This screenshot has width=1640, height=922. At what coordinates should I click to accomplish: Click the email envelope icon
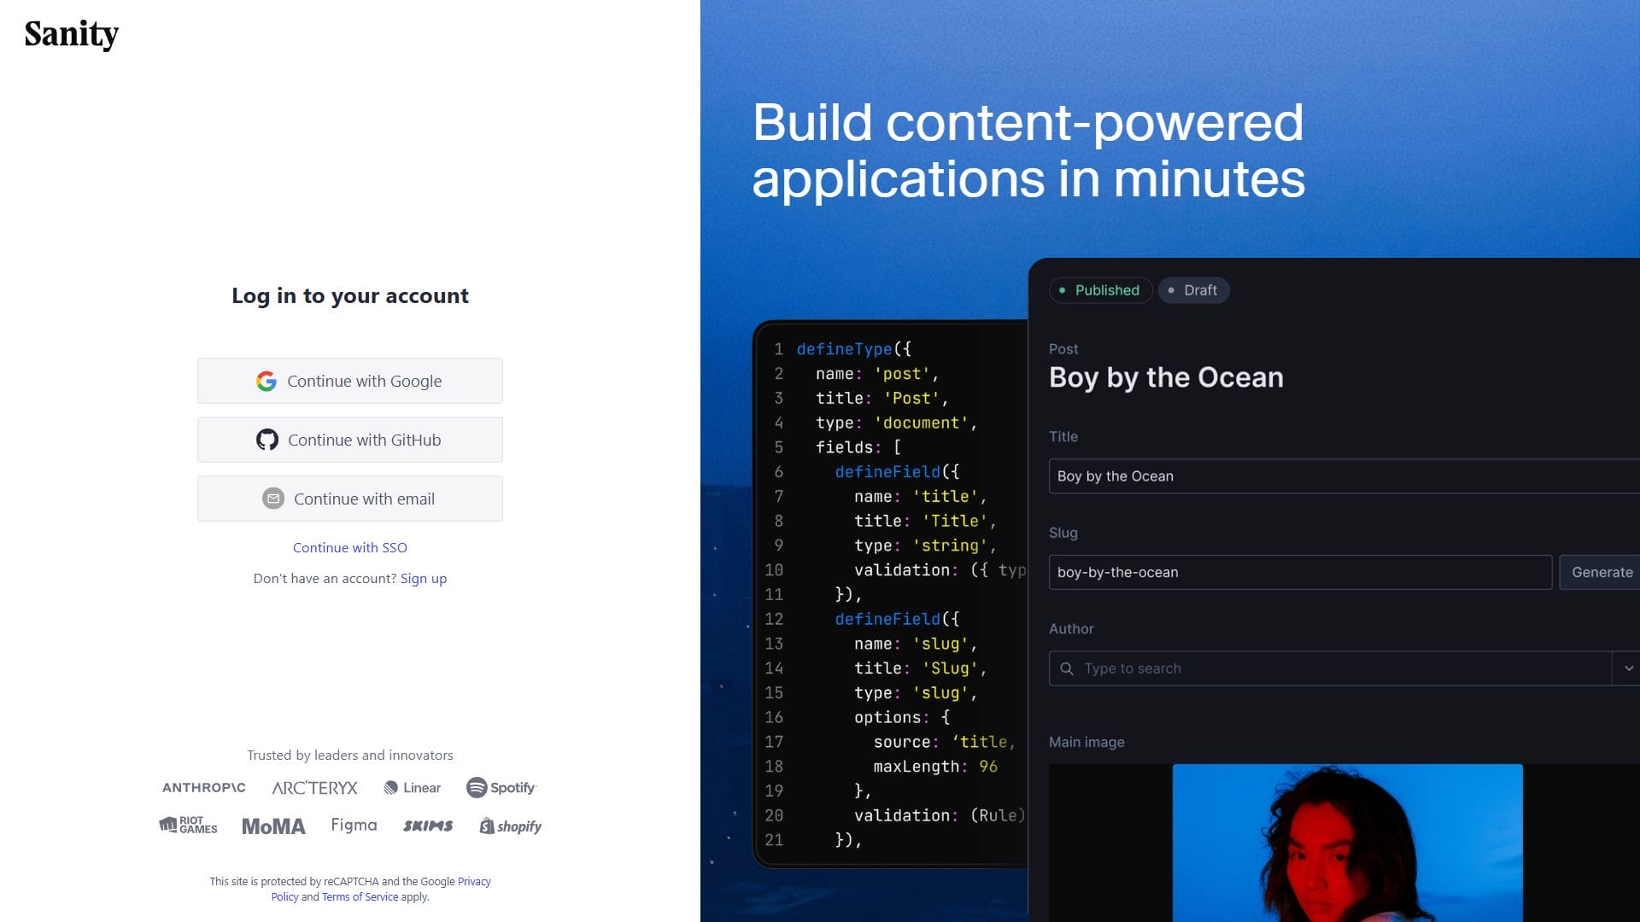pyautogui.click(x=273, y=499)
